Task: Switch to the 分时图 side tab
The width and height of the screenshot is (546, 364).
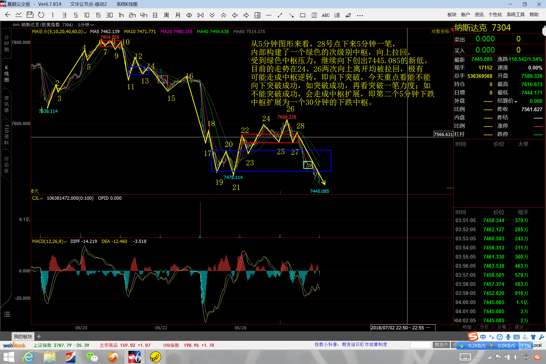Action: (7, 43)
